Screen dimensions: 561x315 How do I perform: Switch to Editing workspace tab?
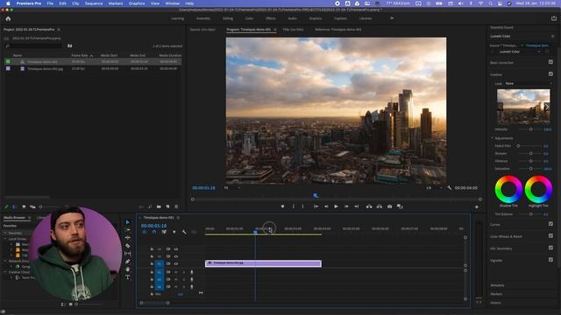click(228, 18)
